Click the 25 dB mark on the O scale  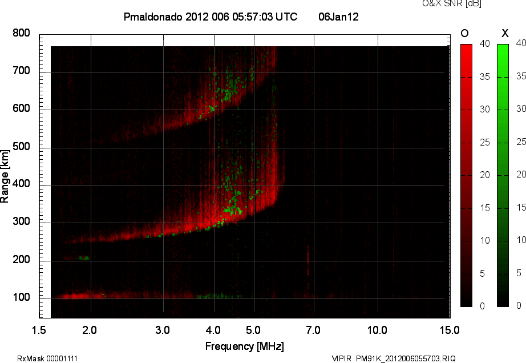click(x=485, y=143)
